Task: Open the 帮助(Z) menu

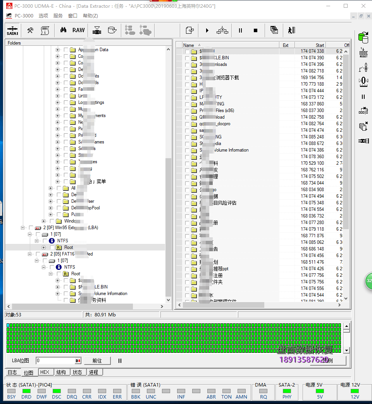Action: (x=90, y=16)
